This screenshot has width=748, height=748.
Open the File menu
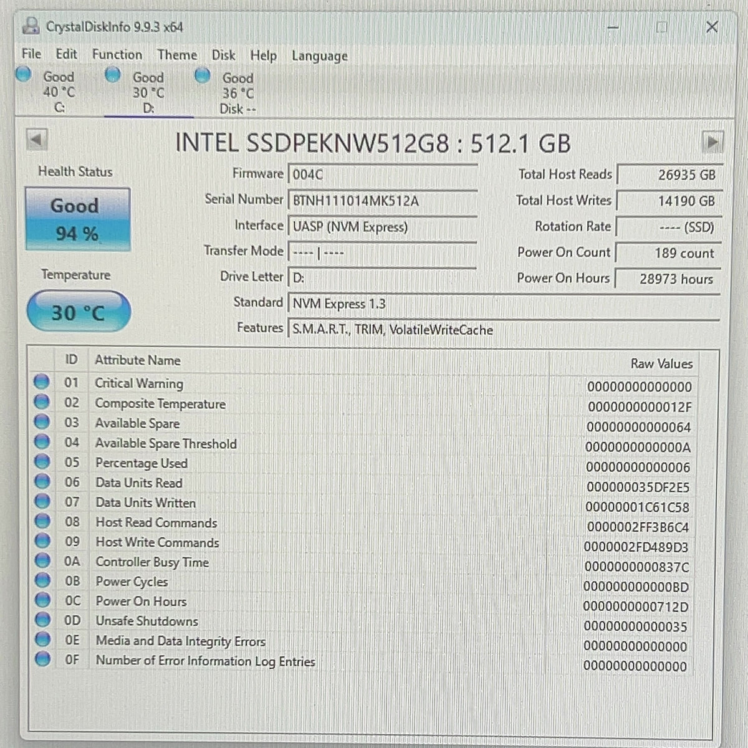click(x=31, y=54)
